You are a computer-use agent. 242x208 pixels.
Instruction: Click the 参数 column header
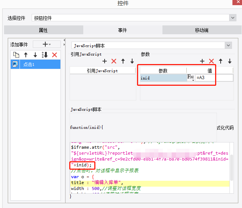click(x=163, y=71)
